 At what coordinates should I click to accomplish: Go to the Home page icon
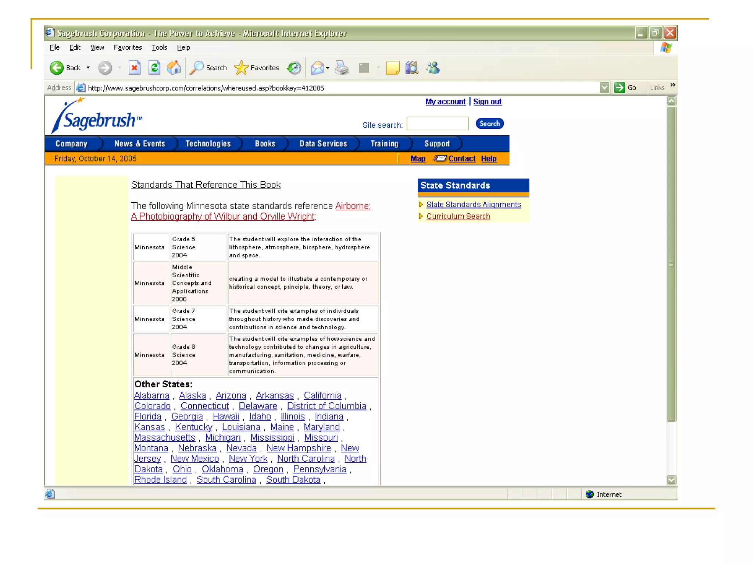point(174,68)
